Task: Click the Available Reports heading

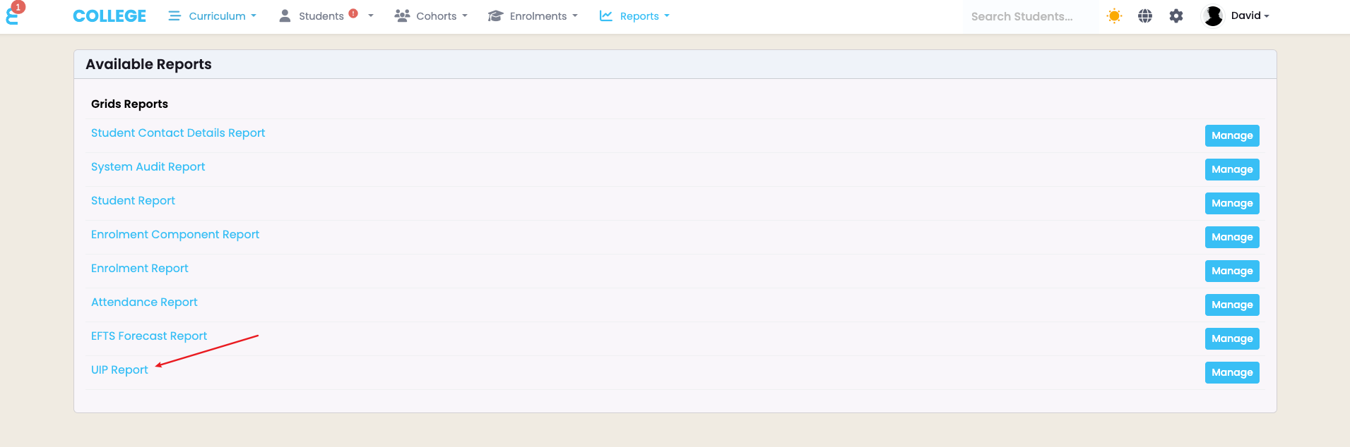Action: pyautogui.click(x=148, y=64)
